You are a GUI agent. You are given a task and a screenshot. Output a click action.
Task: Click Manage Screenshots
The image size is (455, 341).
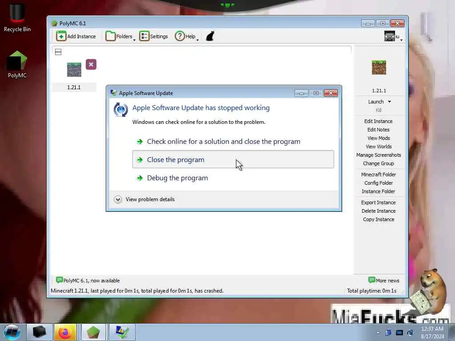379,155
